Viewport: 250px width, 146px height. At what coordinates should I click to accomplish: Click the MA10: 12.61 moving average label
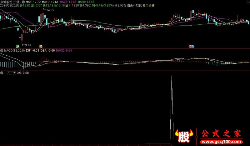pos(50,2)
